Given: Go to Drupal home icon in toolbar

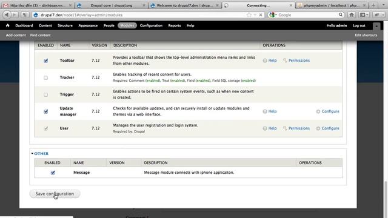Looking at the screenshot, I should click(8, 25).
